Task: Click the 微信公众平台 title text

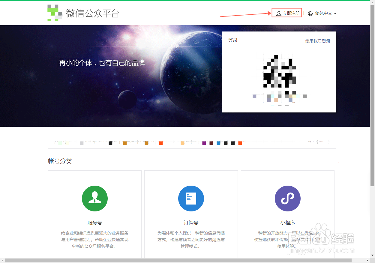Action: click(x=92, y=13)
